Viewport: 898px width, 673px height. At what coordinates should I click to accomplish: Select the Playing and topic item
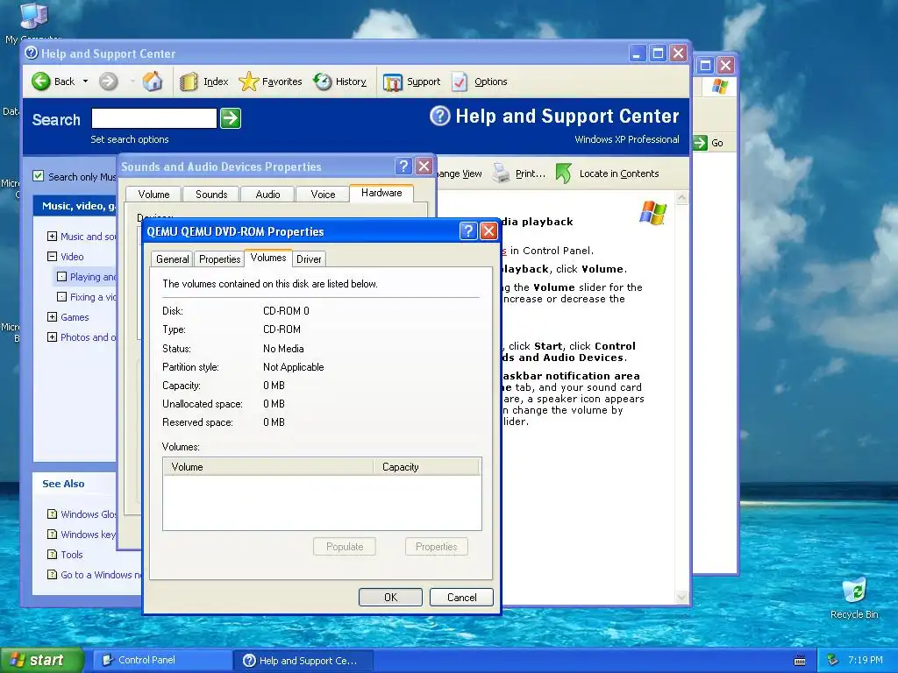click(93, 277)
